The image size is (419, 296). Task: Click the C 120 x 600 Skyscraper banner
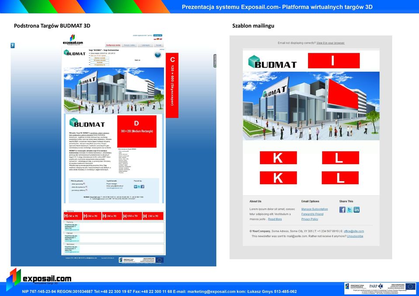[x=172, y=85]
